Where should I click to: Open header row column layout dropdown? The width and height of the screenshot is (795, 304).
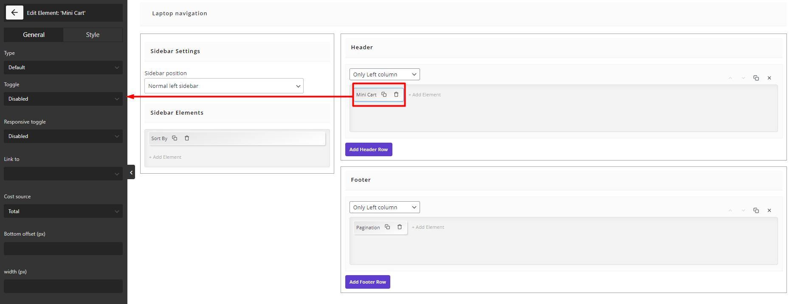pyautogui.click(x=384, y=74)
